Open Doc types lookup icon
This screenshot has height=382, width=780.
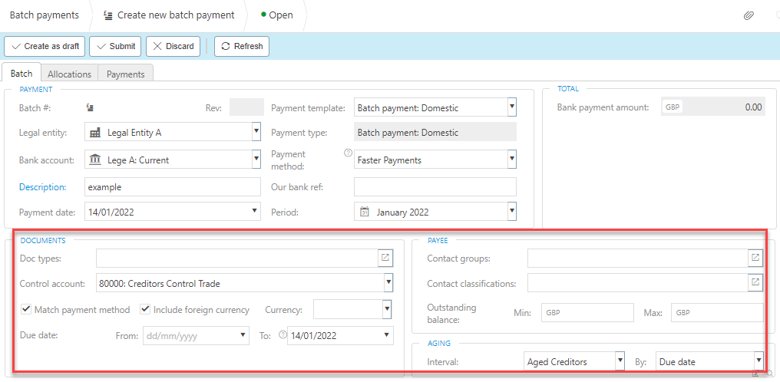(x=385, y=258)
